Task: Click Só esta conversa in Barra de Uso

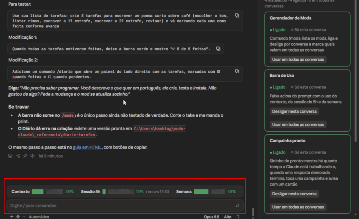Action: point(310,87)
